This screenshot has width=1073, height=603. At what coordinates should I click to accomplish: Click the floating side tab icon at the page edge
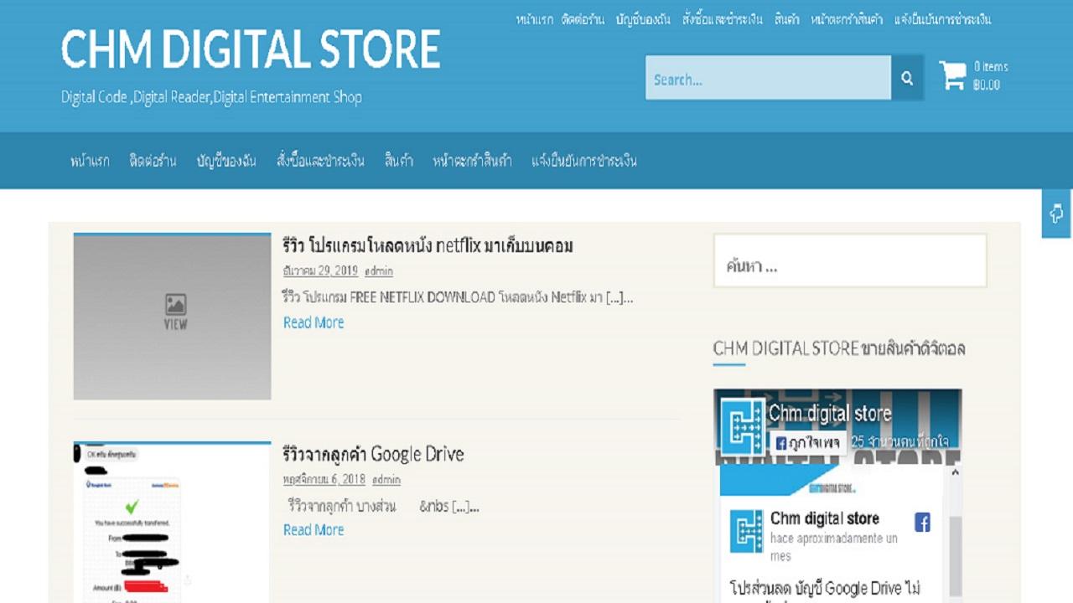(x=1057, y=214)
